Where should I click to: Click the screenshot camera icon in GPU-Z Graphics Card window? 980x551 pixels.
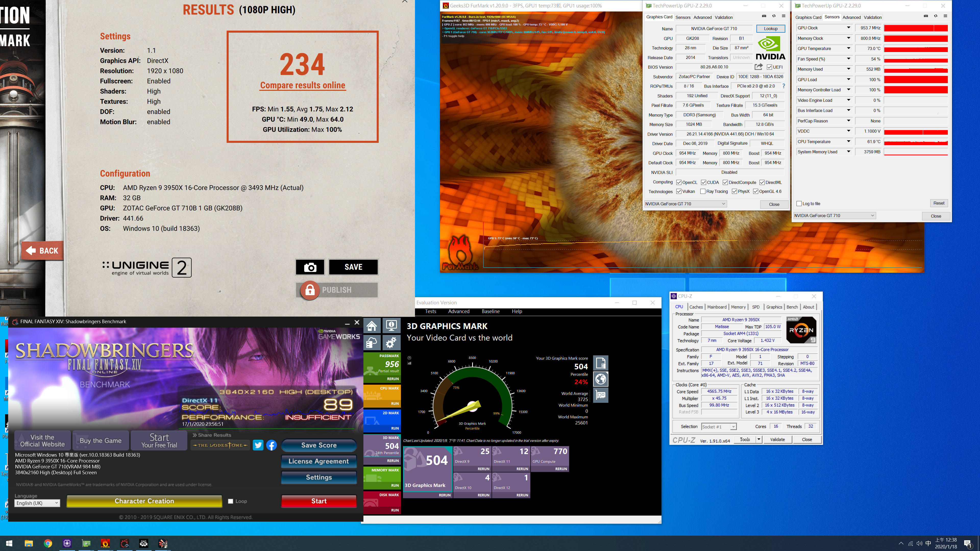coord(764,16)
